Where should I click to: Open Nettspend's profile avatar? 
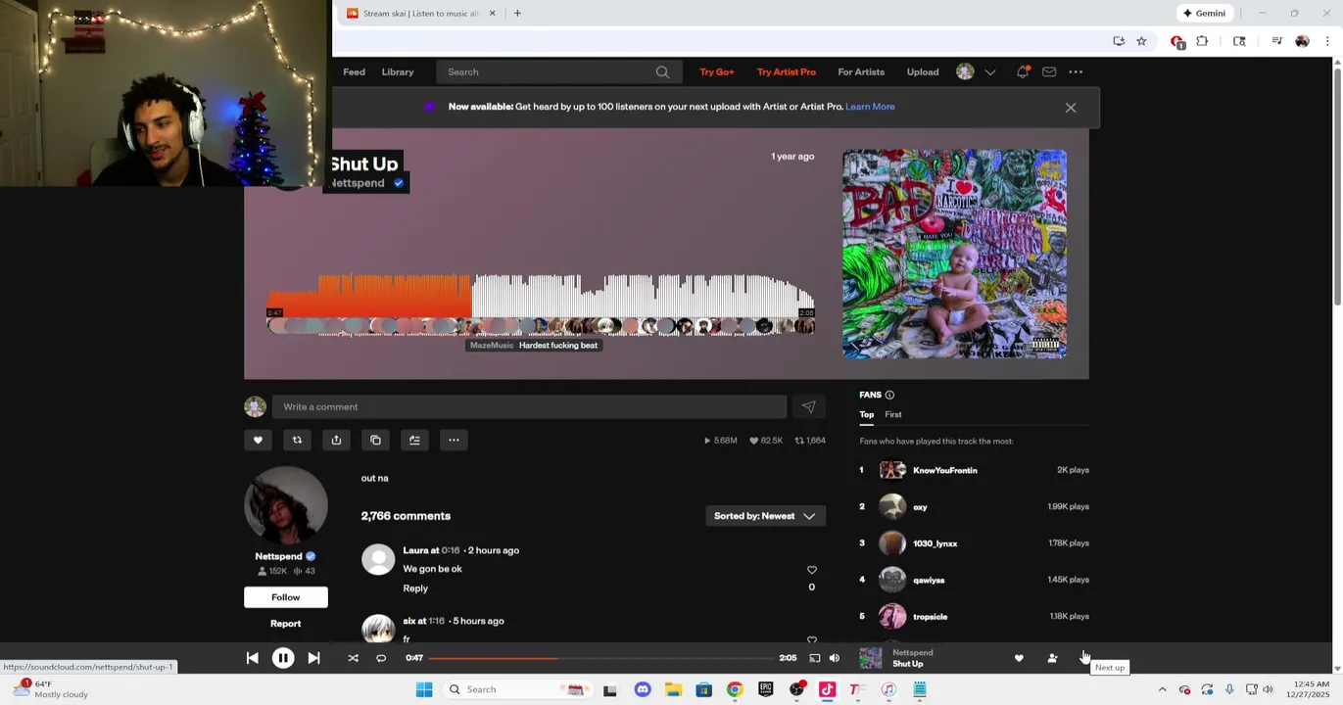pyautogui.click(x=286, y=505)
